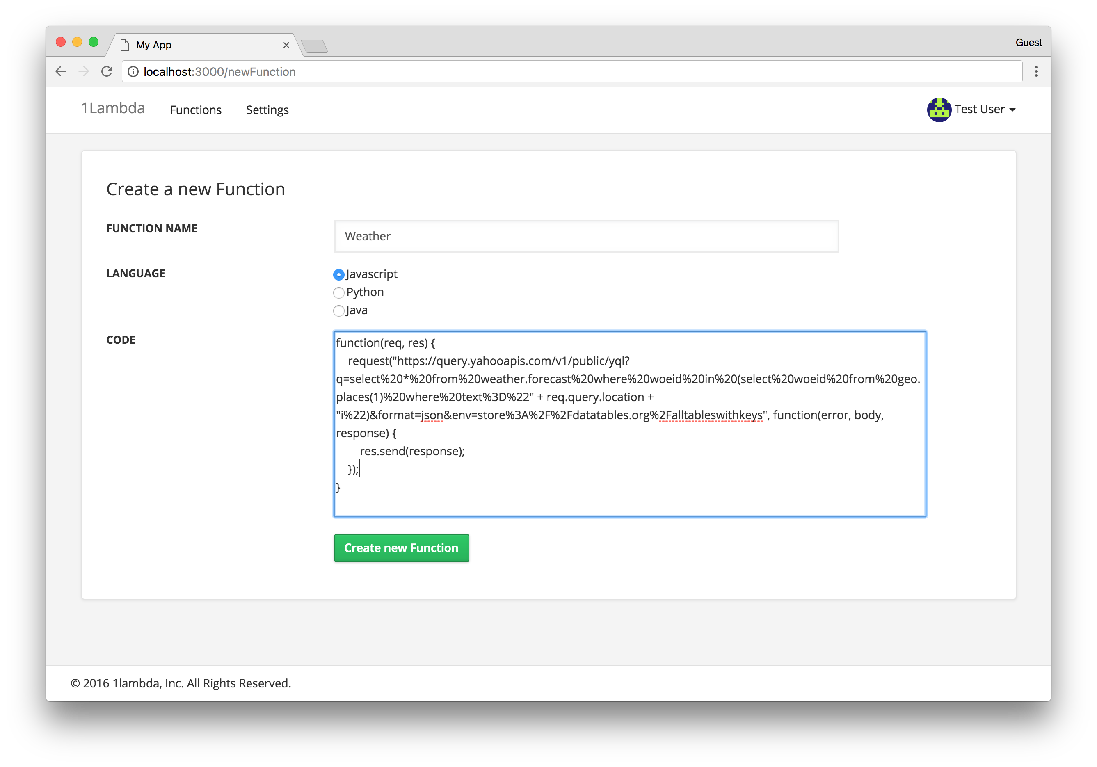Select the Python language option
The height and width of the screenshot is (767, 1097).
(x=339, y=293)
